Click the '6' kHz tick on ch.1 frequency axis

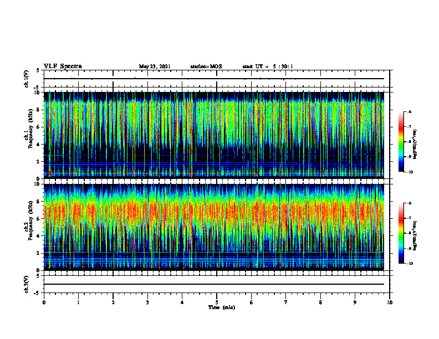coord(39,127)
